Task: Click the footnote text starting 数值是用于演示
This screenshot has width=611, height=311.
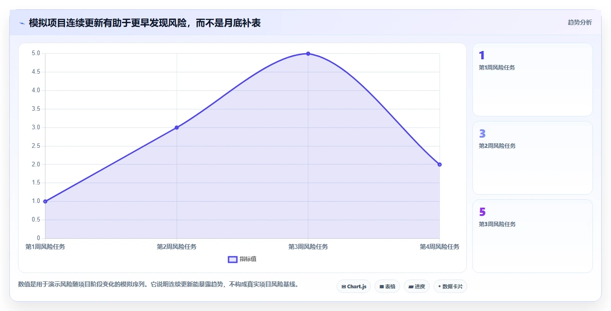Action: [x=158, y=284]
